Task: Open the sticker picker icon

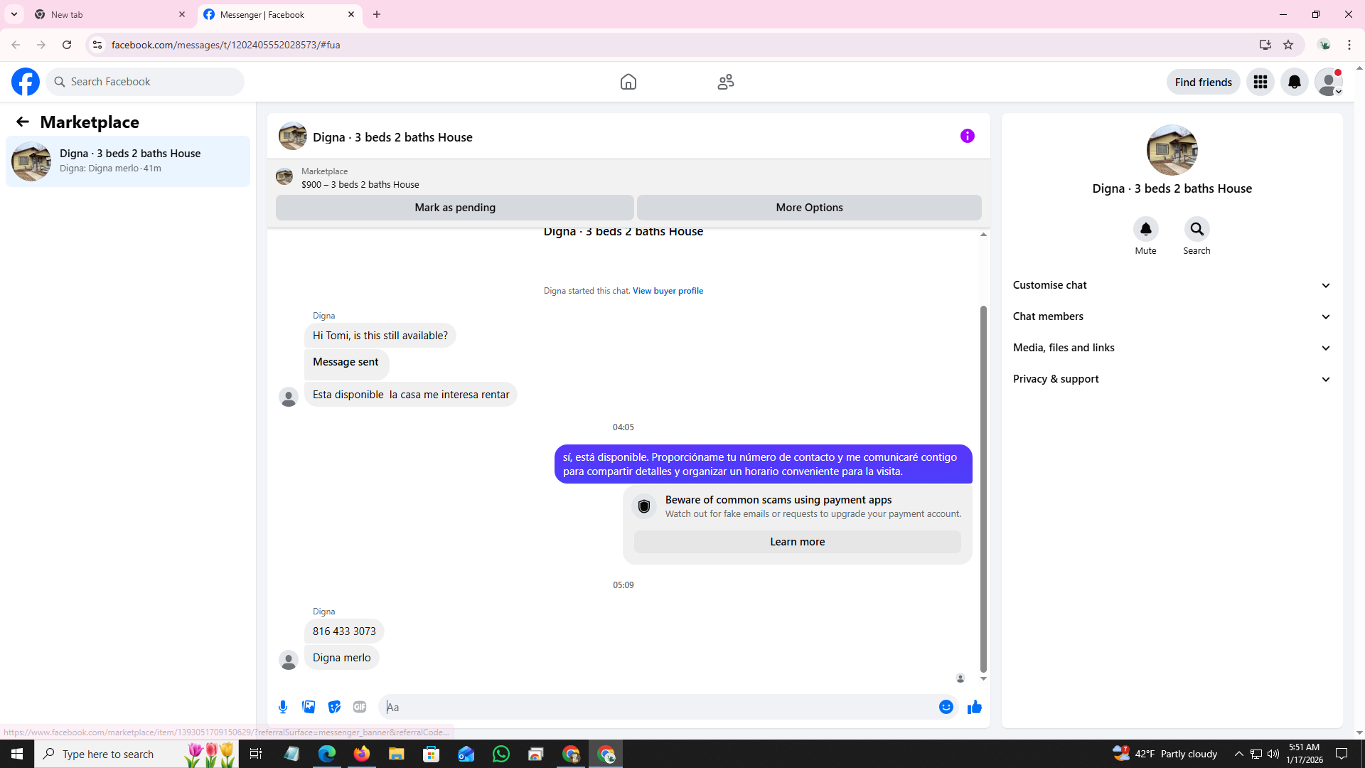Action: click(x=334, y=707)
